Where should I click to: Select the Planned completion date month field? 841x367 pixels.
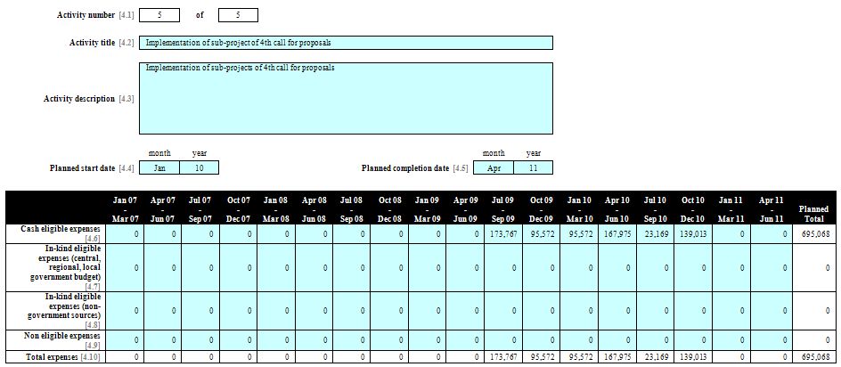click(494, 167)
